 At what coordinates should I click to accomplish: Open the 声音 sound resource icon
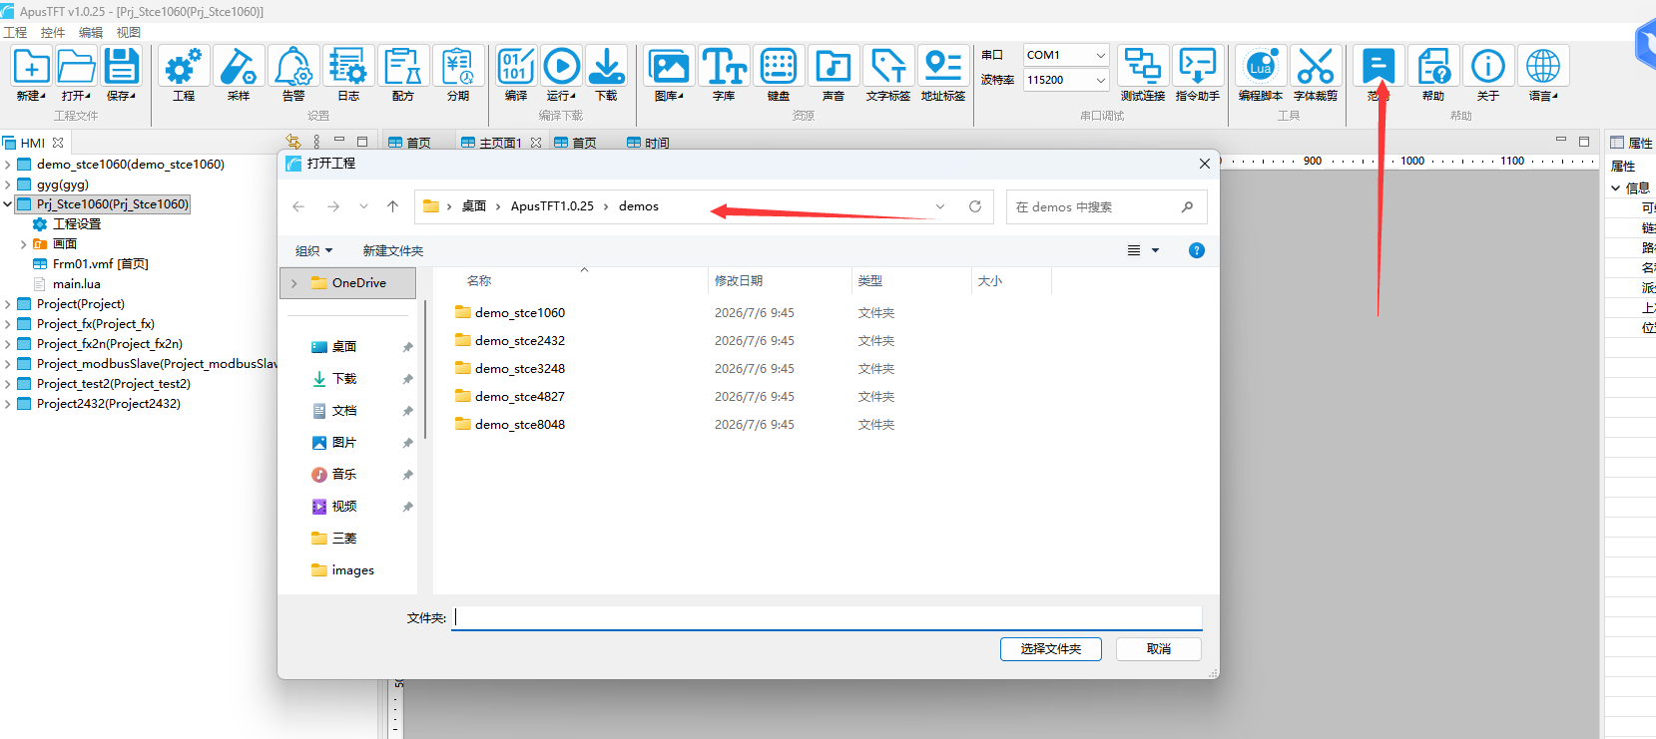(x=833, y=67)
